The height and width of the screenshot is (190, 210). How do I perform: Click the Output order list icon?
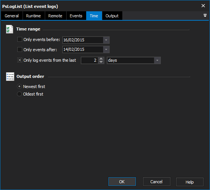10,77
